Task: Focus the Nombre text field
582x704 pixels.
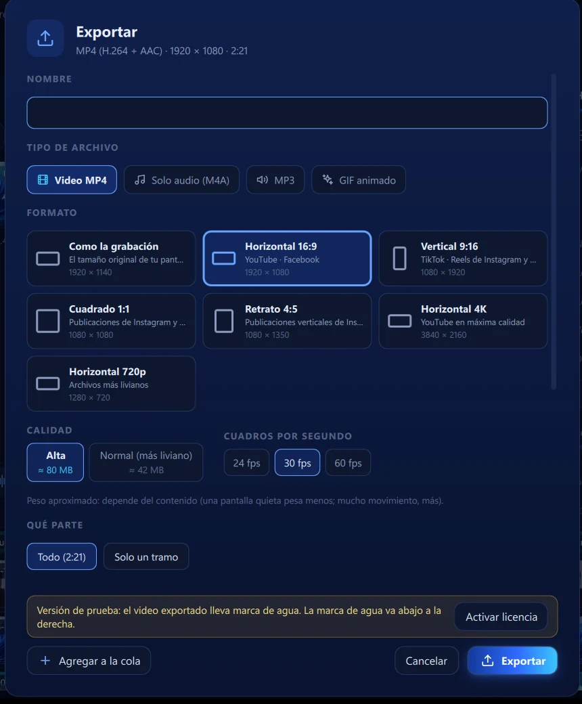Action: click(287, 112)
